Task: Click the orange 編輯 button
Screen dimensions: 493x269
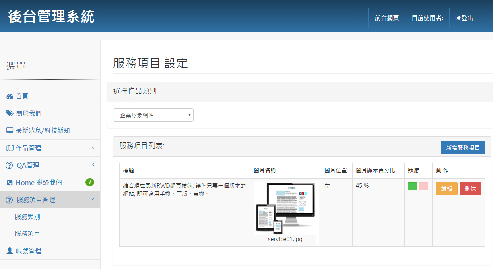Action: coord(447,189)
